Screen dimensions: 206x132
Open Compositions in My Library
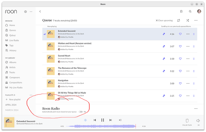point(14,83)
